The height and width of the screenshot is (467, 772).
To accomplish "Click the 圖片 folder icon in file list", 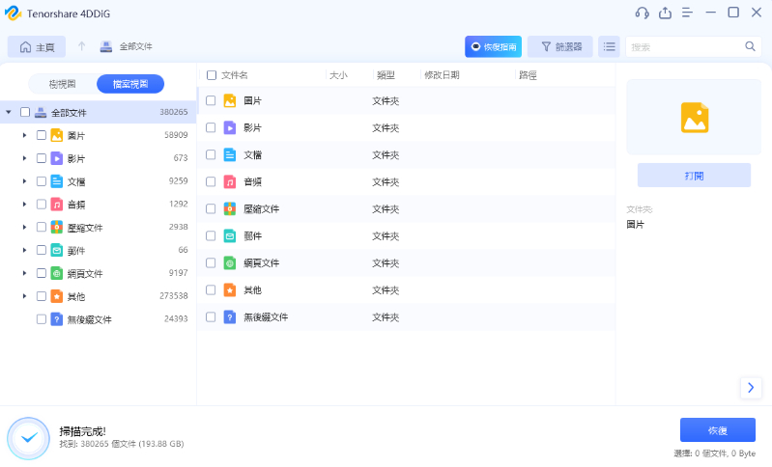I will click(x=230, y=100).
